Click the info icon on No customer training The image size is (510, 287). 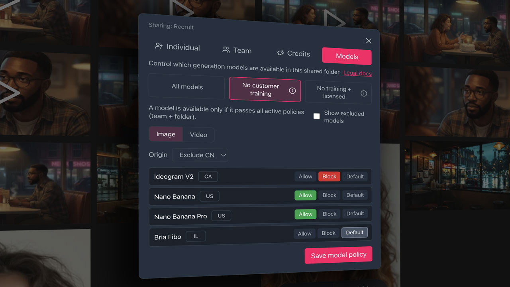click(x=292, y=90)
